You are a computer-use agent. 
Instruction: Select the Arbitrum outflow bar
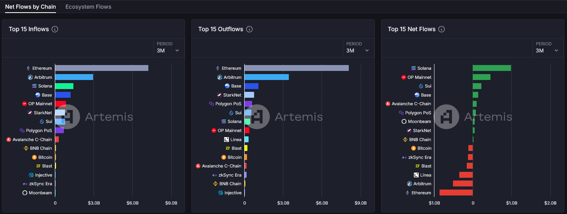[267, 77]
